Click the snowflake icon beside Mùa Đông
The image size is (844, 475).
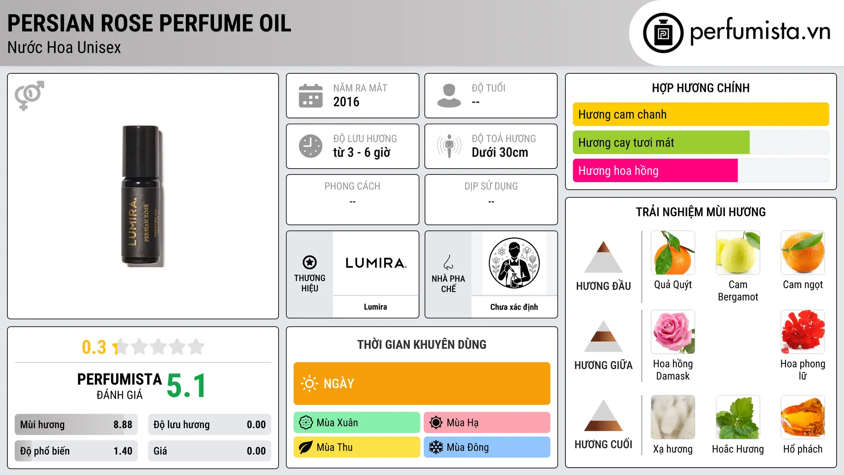[x=436, y=447]
